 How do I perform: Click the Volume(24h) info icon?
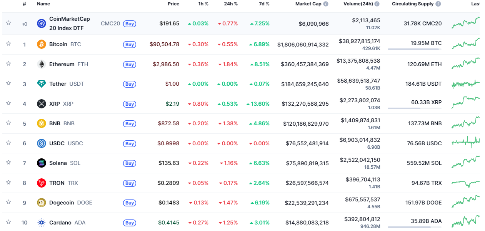click(x=377, y=4)
